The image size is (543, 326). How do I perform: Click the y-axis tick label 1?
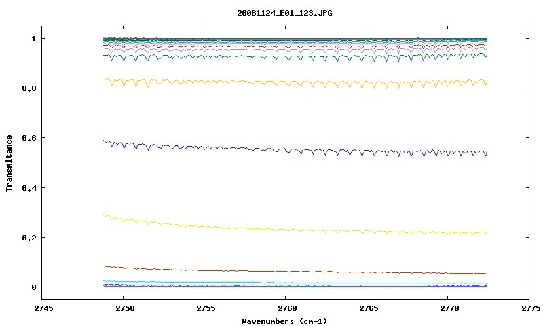[x=33, y=39]
